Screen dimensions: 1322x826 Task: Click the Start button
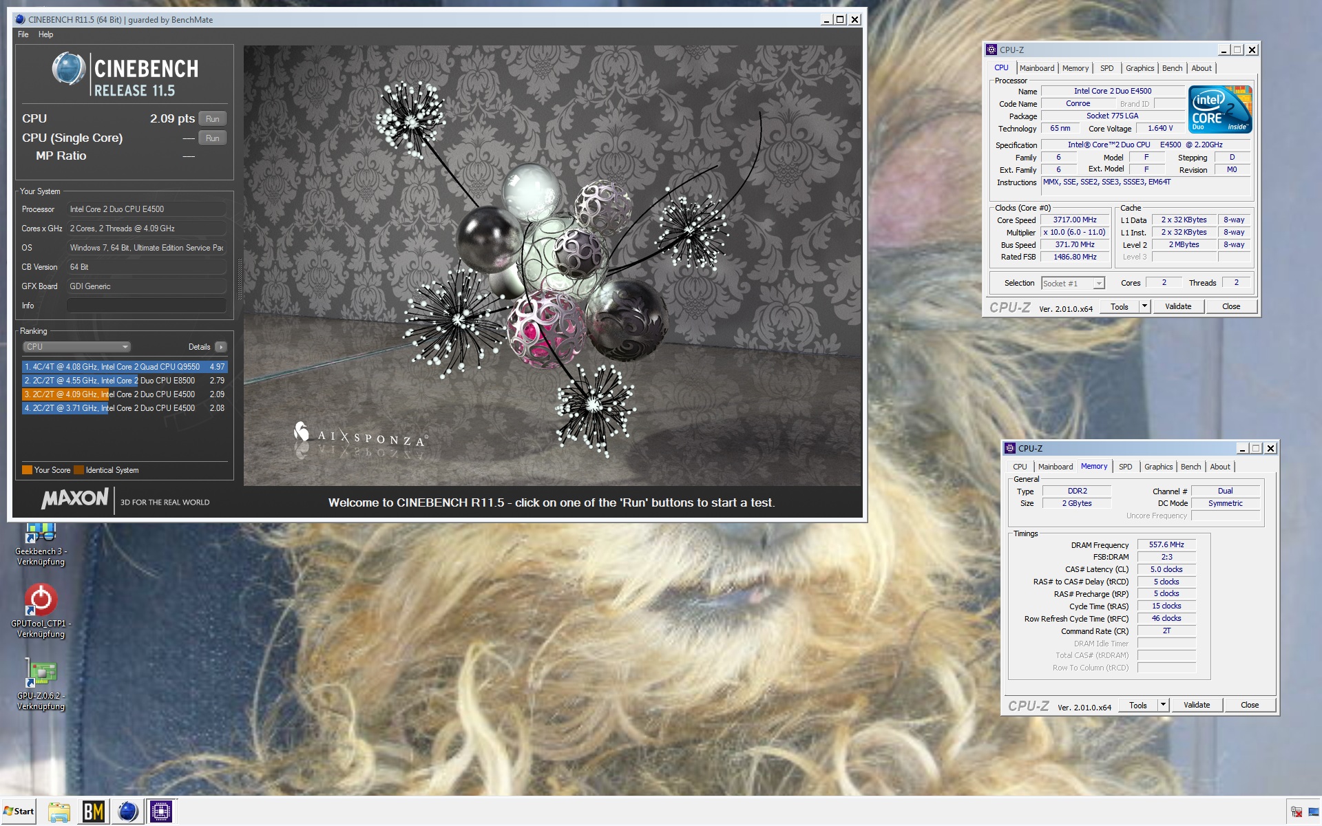click(19, 812)
